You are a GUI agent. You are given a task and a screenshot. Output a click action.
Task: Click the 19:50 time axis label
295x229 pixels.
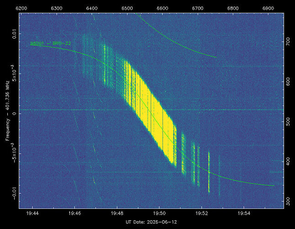point(159,213)
